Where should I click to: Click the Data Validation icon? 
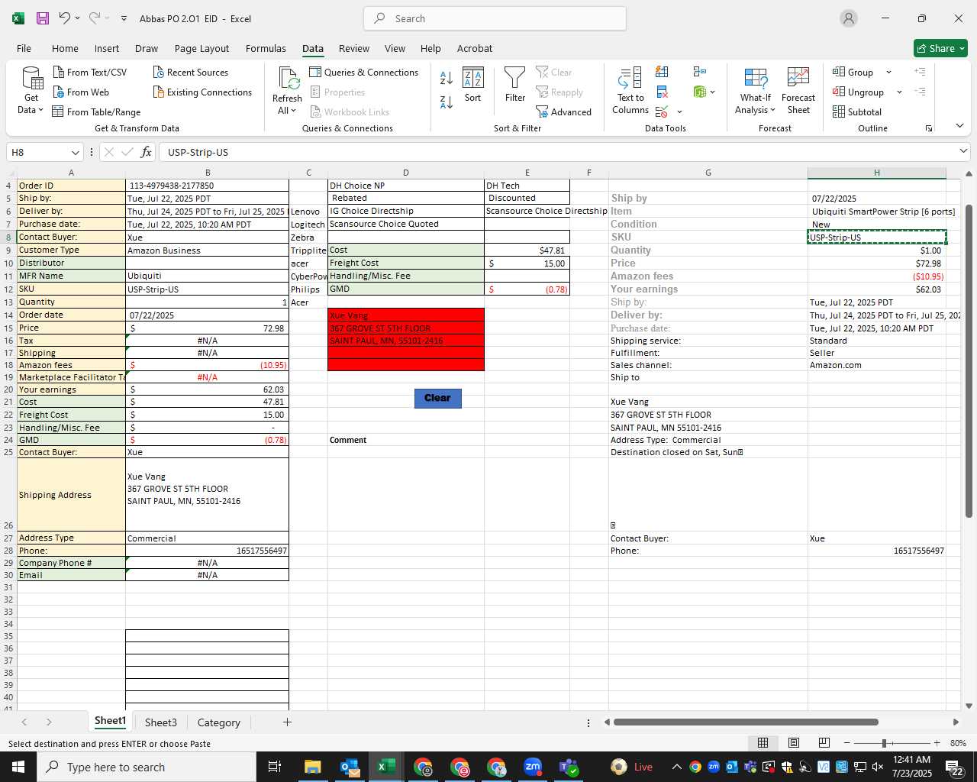tap(662, 111)
